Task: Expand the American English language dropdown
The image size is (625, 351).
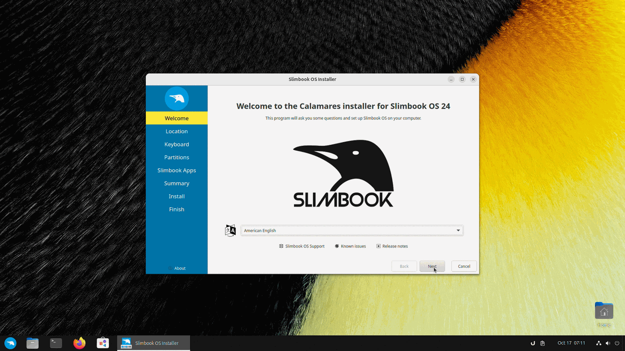Action: [352, 230]
